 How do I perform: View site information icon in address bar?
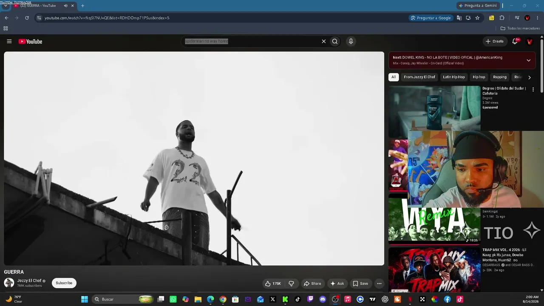[x=39, y=18]
